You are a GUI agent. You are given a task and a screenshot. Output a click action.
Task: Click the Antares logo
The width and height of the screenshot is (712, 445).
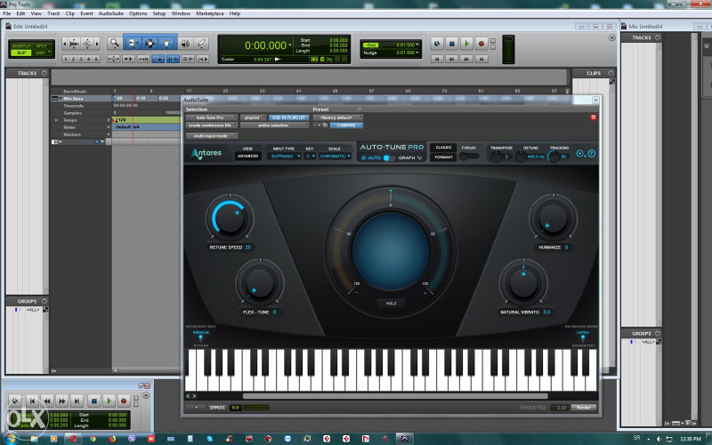pos(206,153)
